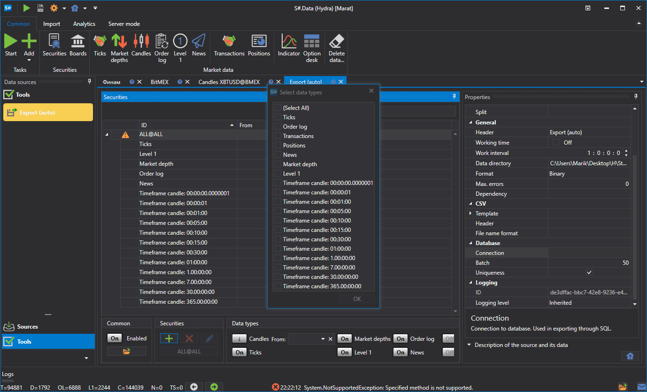Collapse the General properties section
647x392 pixels.
tap(470, 123)
